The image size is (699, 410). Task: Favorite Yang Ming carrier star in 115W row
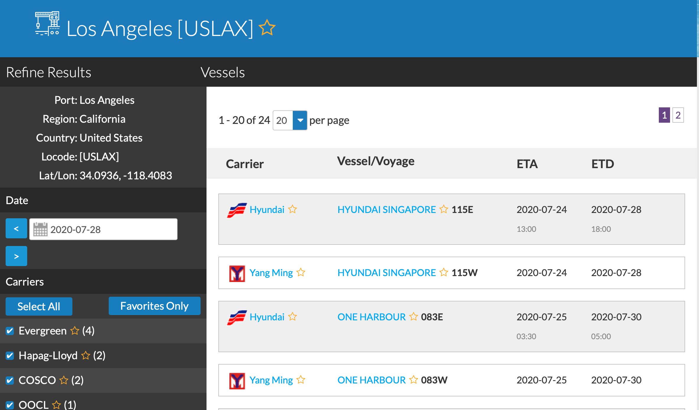pos(301,272)
